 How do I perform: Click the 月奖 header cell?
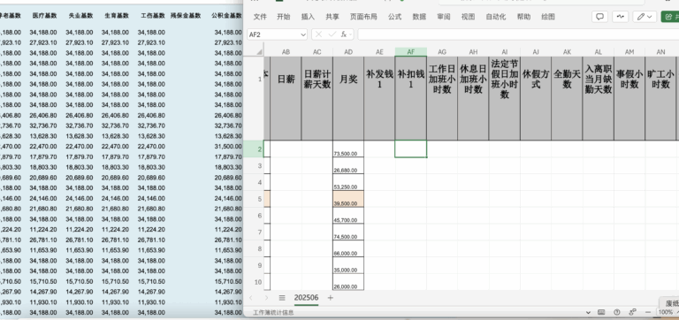348,98
